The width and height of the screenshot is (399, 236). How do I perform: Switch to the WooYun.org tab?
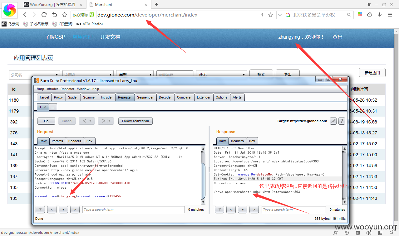click(52, 4)
